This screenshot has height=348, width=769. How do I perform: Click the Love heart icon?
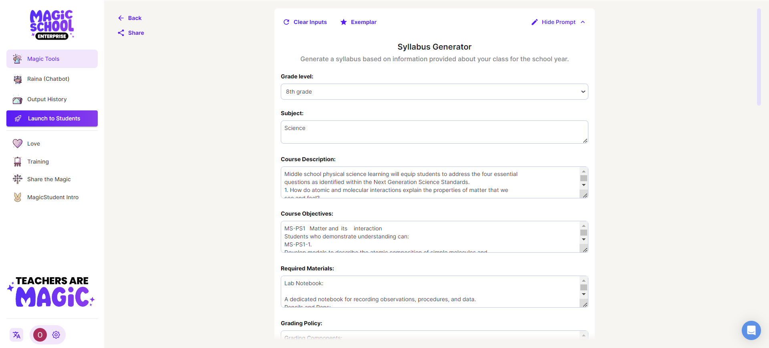click(x=18, y=144)
